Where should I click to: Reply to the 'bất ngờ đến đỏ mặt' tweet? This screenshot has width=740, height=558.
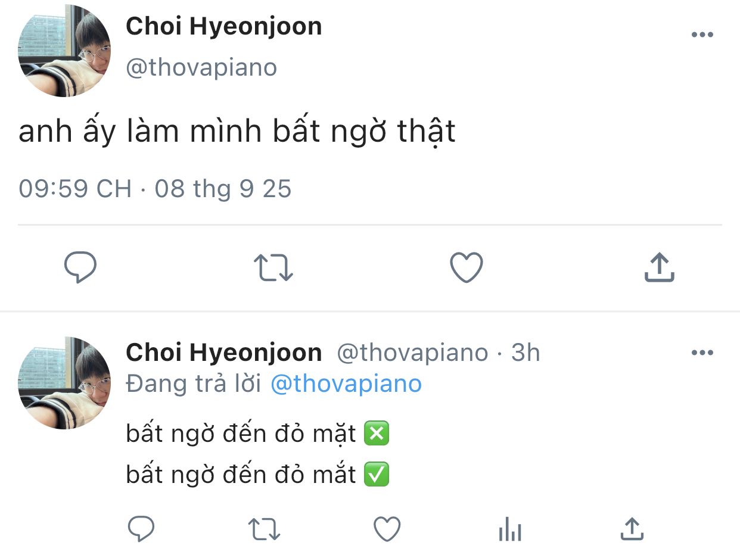pyautogui.click(x=141, y=529)
